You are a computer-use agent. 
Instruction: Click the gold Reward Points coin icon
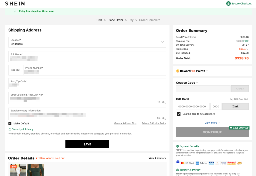coord(178,71)
